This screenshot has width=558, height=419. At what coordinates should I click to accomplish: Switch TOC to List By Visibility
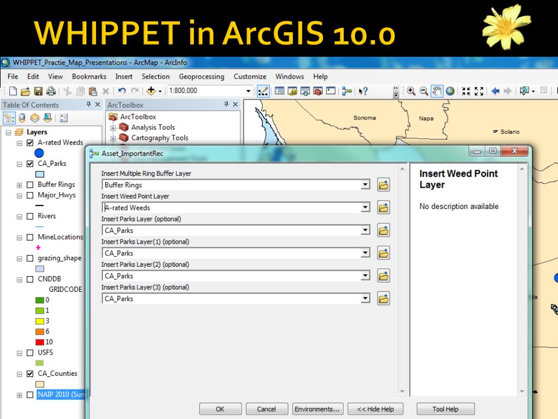pos(34,118)
